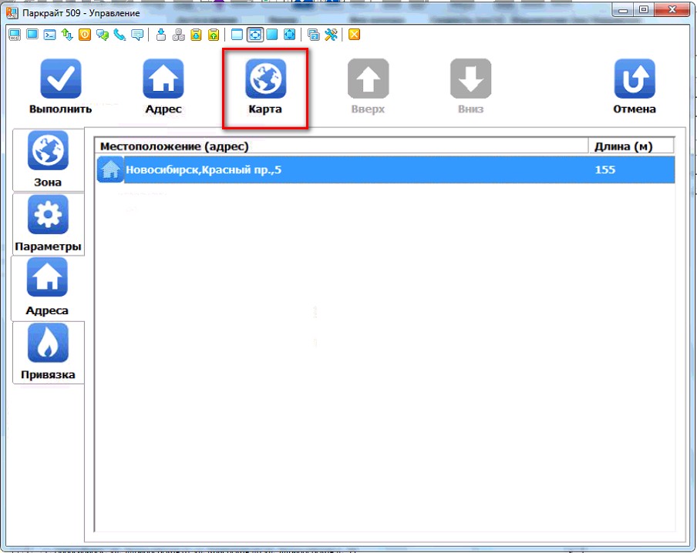Open the Привязка tab
697x553 pixels.
coord(48,352)
